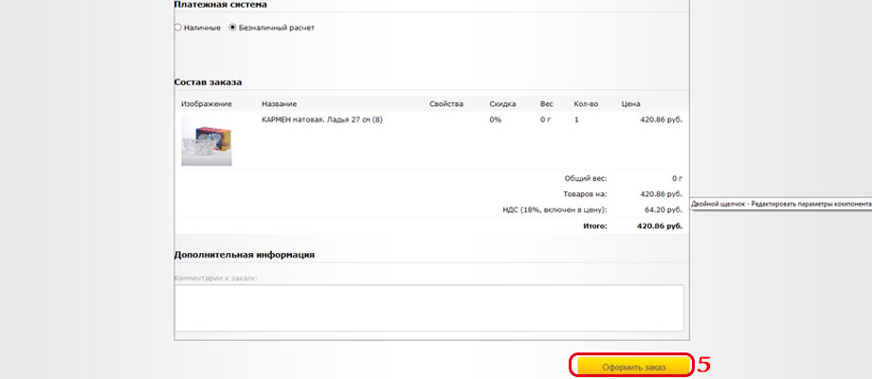Select the Наличные payment radio button

coord(178,27)
